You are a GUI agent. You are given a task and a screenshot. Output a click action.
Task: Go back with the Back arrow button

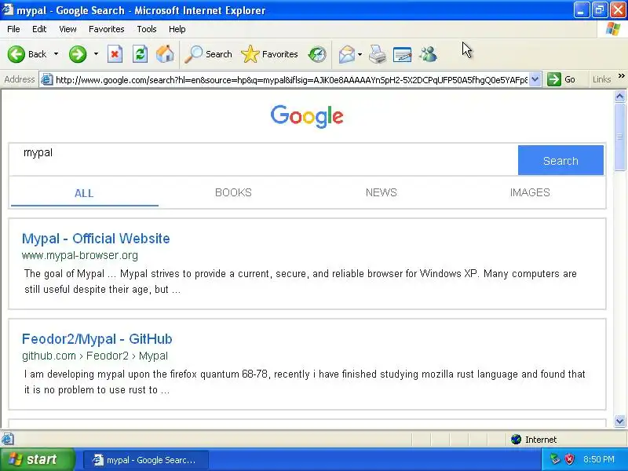coord(27,54)
